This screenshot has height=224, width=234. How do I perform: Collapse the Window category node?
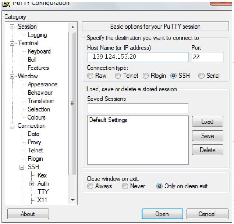click(x=12, y=76)
